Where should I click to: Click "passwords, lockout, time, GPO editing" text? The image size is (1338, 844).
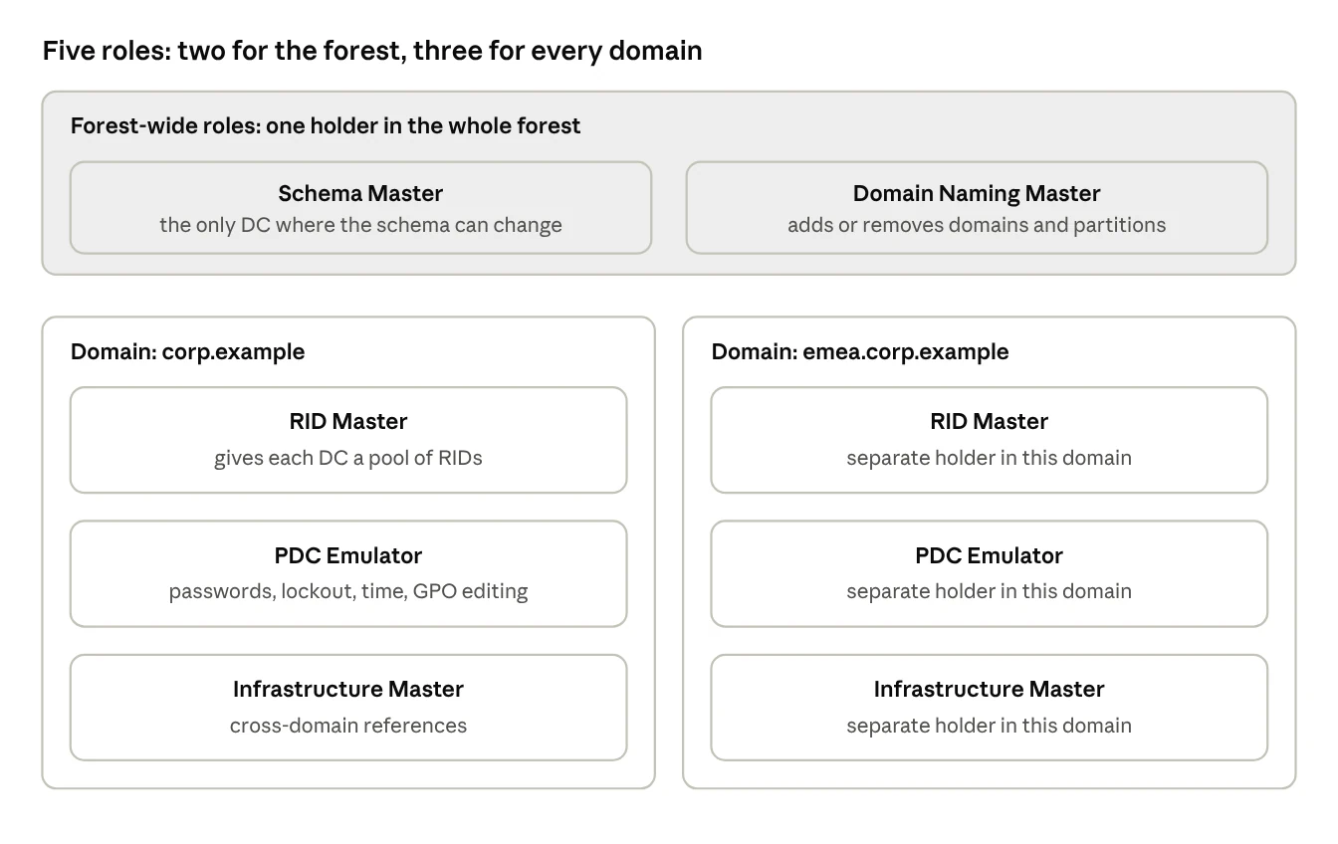348,591
